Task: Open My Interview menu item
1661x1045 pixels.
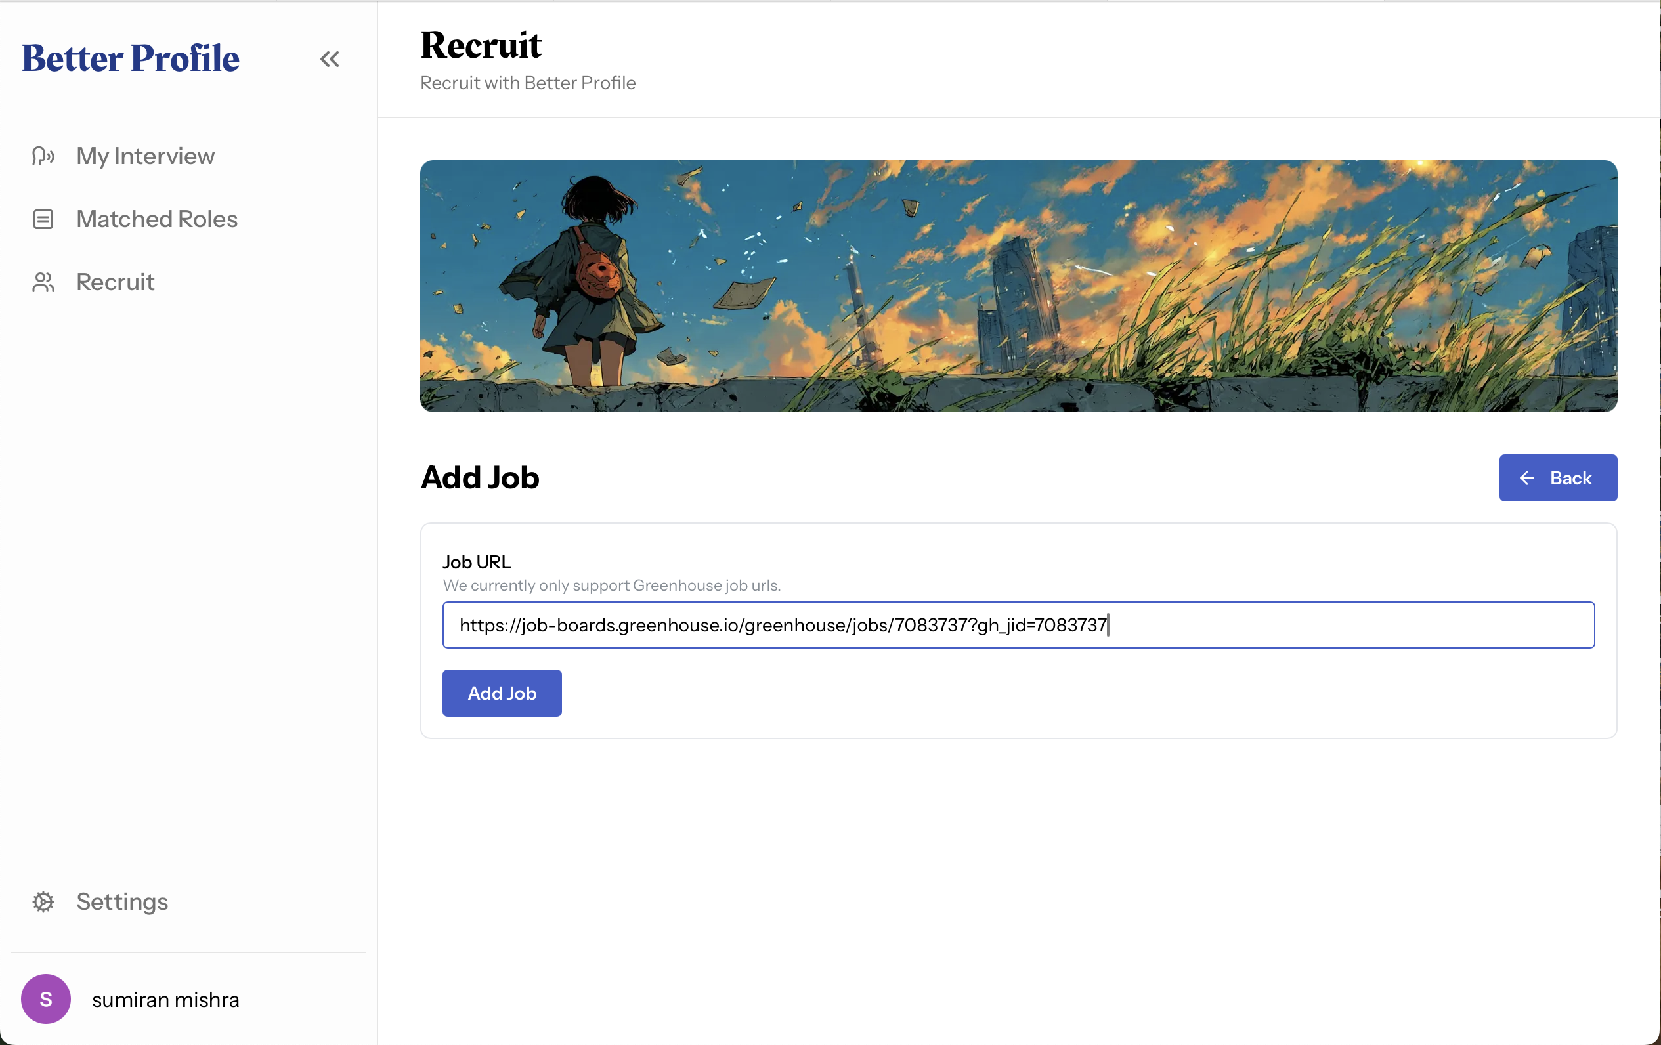Action: [x=146, y=156]
